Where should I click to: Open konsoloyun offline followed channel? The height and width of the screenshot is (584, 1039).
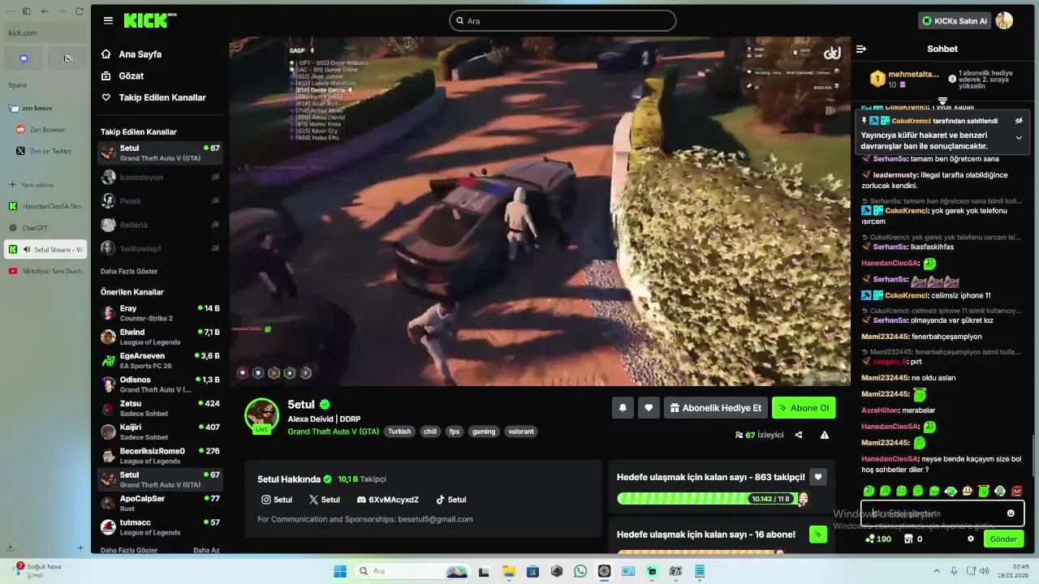161,177
